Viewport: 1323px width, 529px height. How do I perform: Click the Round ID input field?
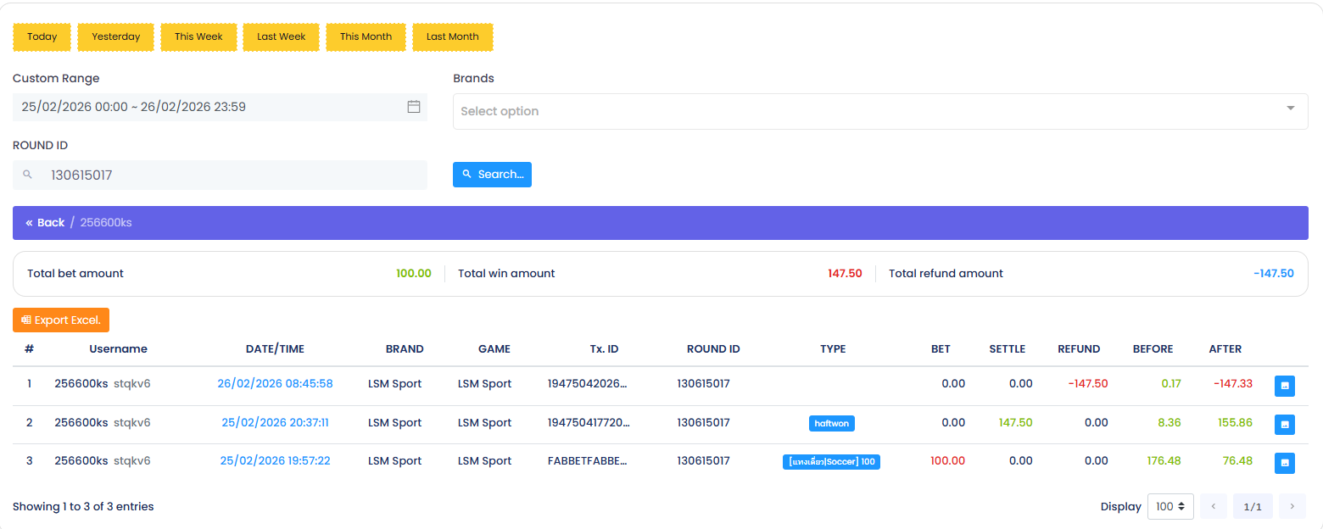point(229,175)
